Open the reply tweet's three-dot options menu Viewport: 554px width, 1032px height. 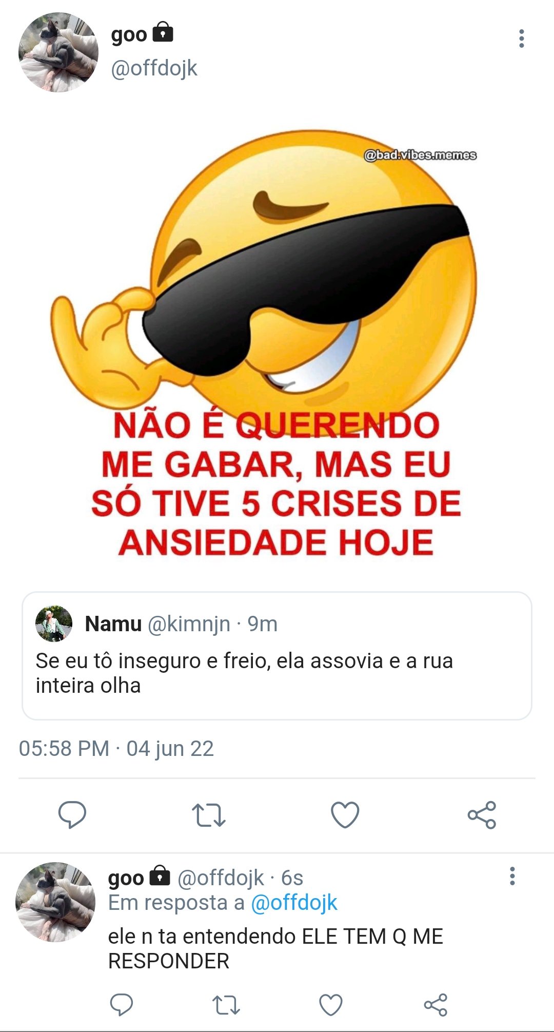coord(512,876)
